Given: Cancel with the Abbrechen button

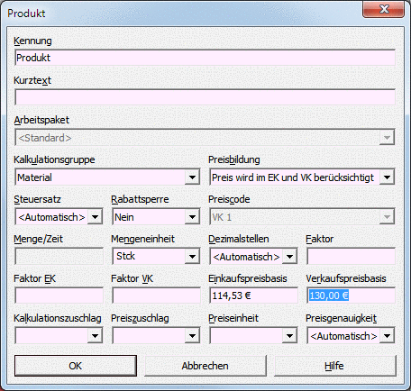Looking at the screenshot, I should [x=205, y=366].
